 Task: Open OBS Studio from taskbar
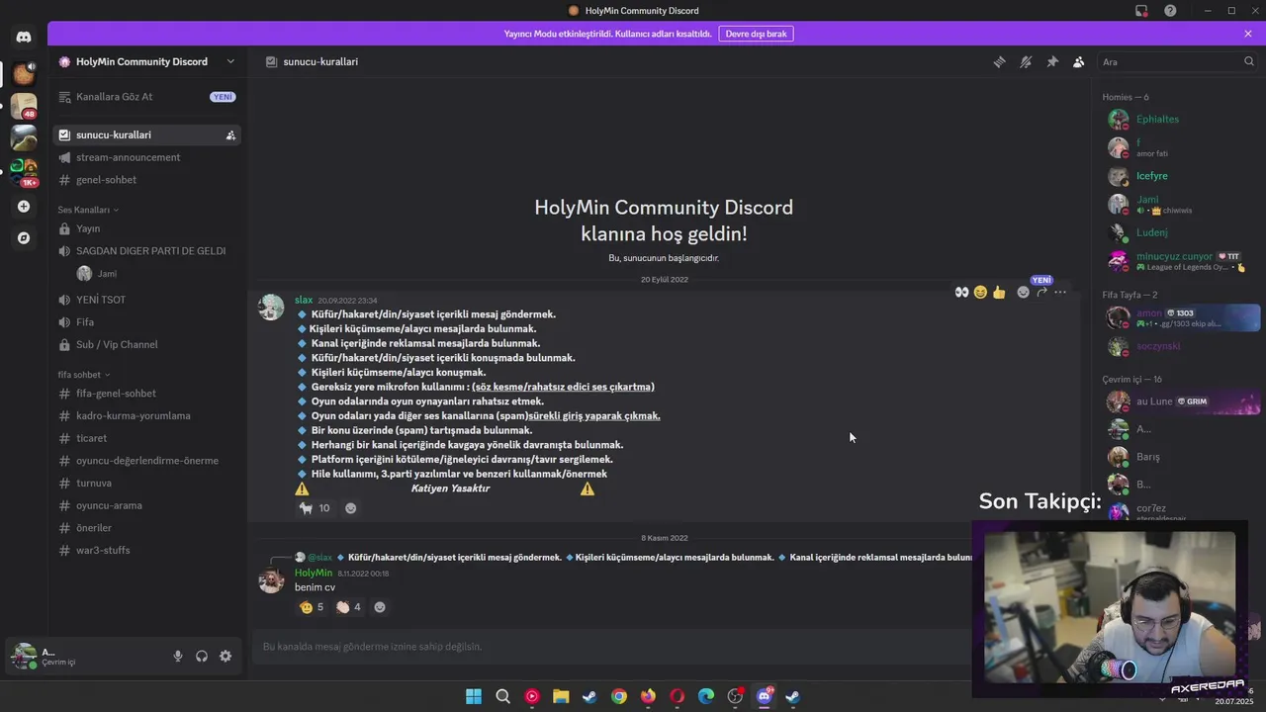(x=735, y=696)
